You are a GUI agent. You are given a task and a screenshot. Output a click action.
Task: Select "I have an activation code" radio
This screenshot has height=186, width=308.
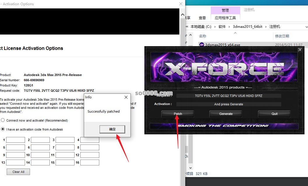(3, 129)
